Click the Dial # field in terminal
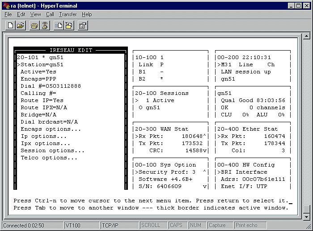This screenshot has width=313, height=231. tap(51, 86)
